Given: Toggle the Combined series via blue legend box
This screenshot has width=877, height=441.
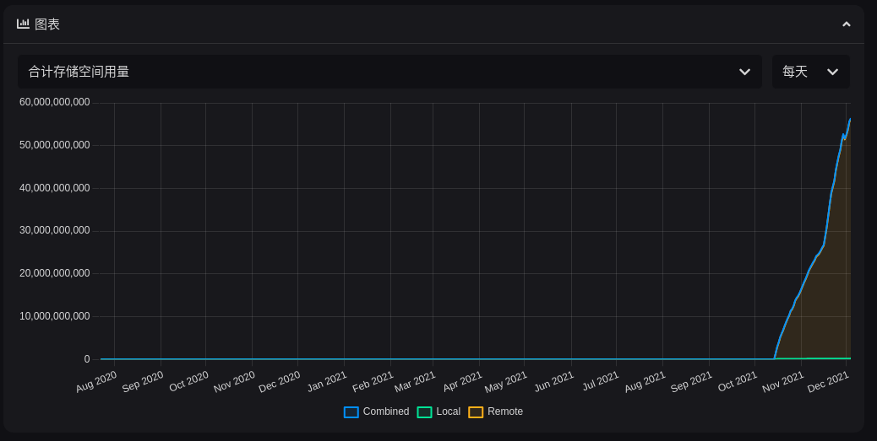Looking at the screenshot, I should 351,412.
